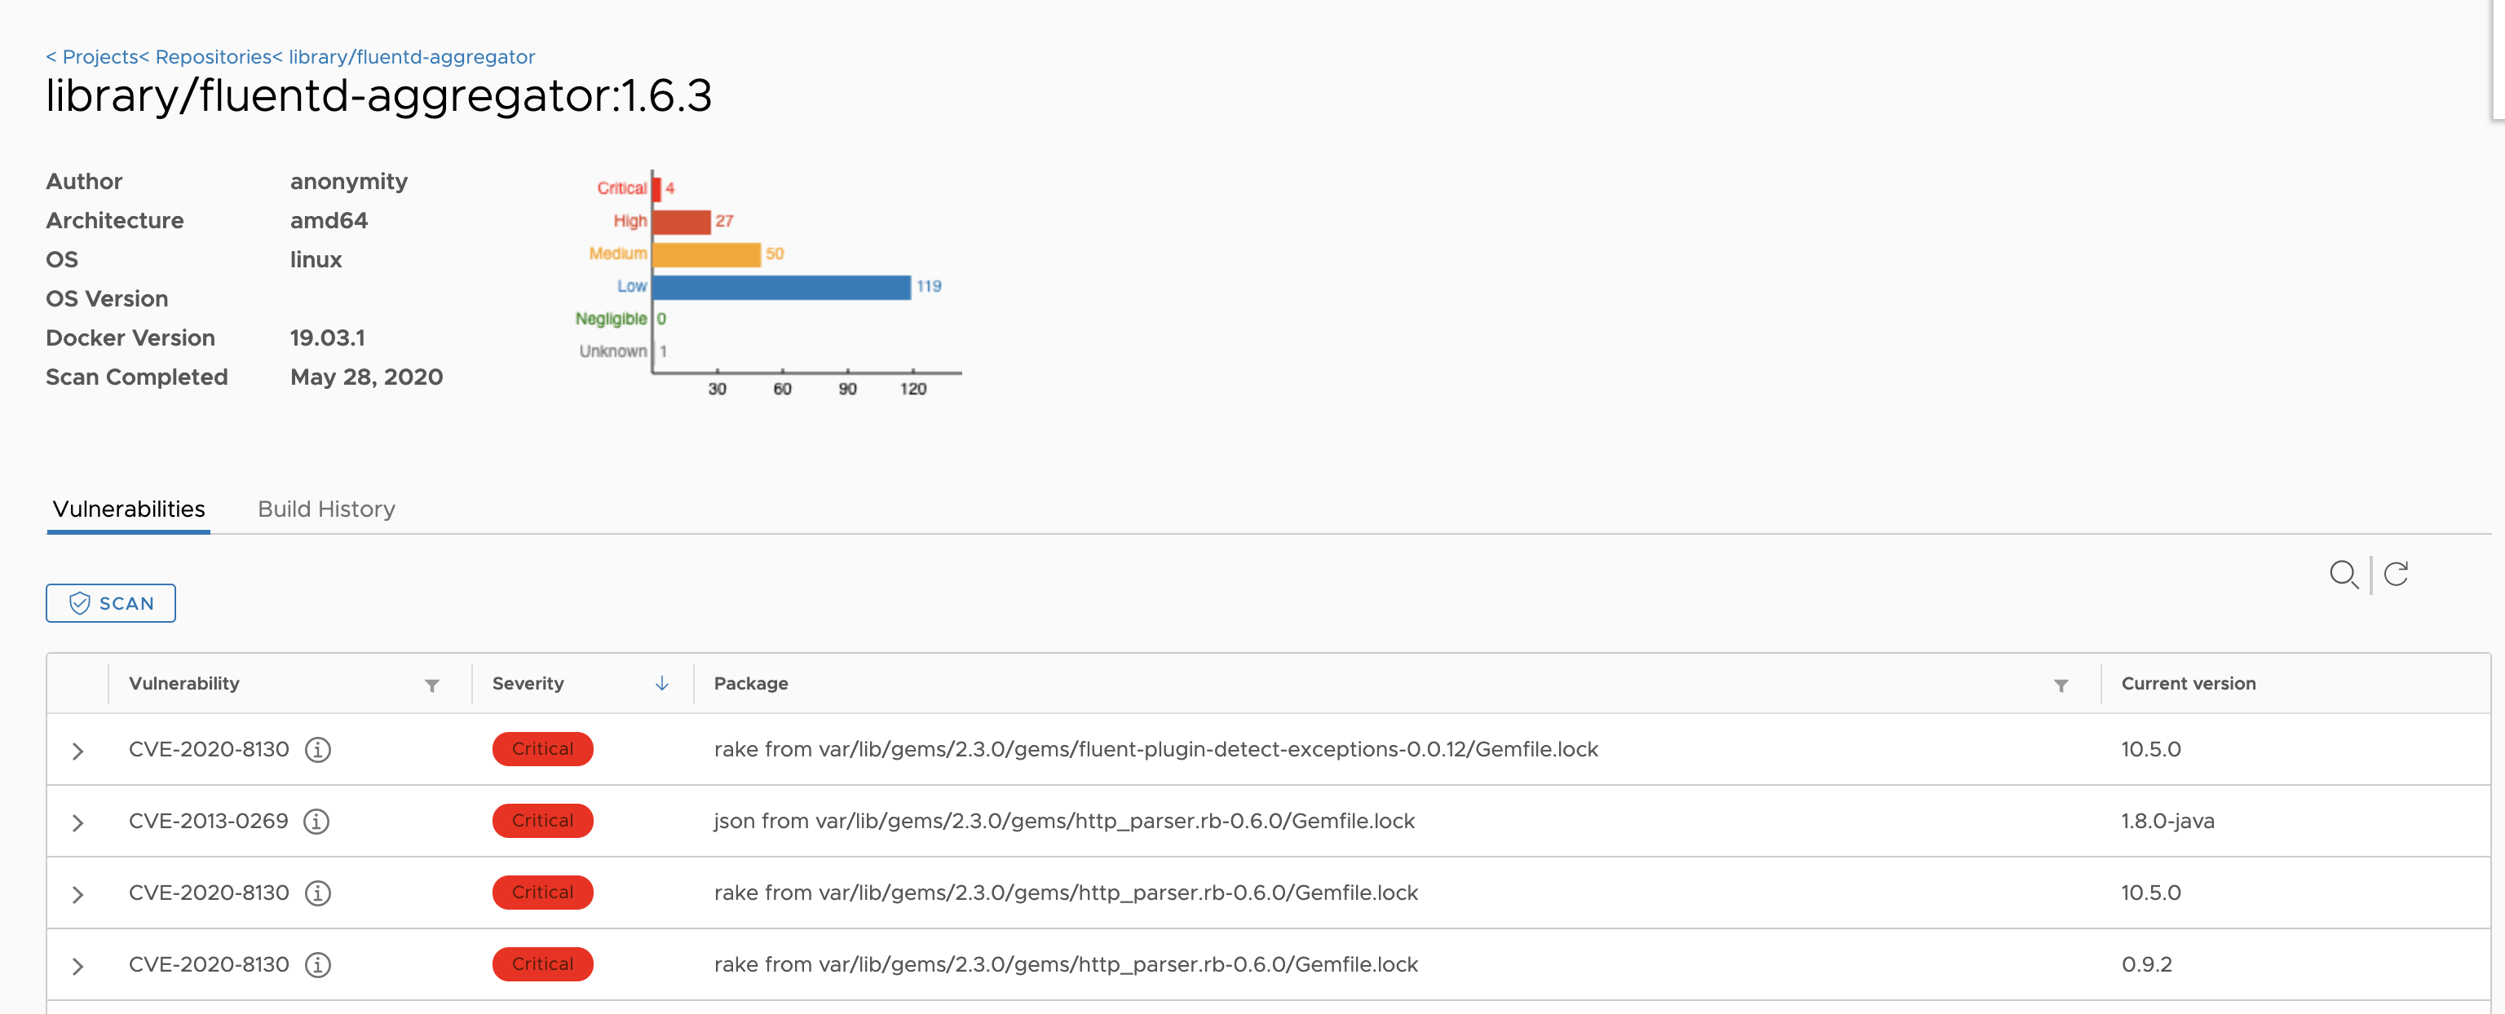2505x1014 pixels.
Task: Select the Vulnerabilities tab
Action: 127,509
